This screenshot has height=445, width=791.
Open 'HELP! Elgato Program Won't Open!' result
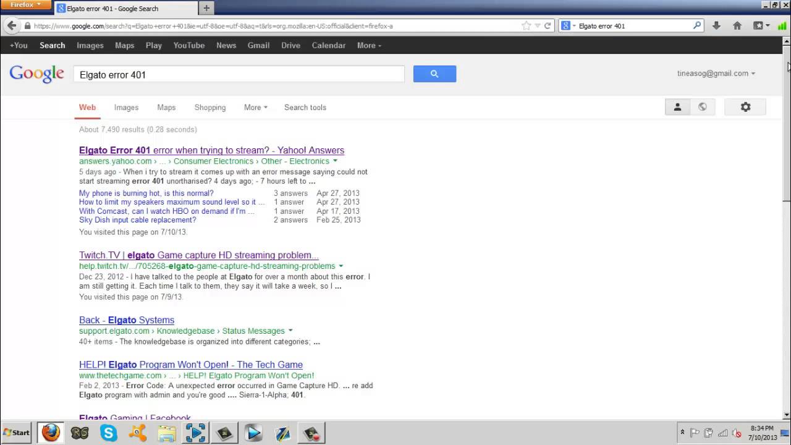click(x=191, y=365)
